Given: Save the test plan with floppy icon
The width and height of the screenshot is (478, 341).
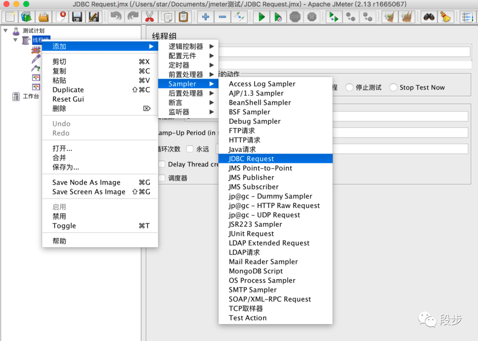Looking at the screenshot, I should (77, 17).
